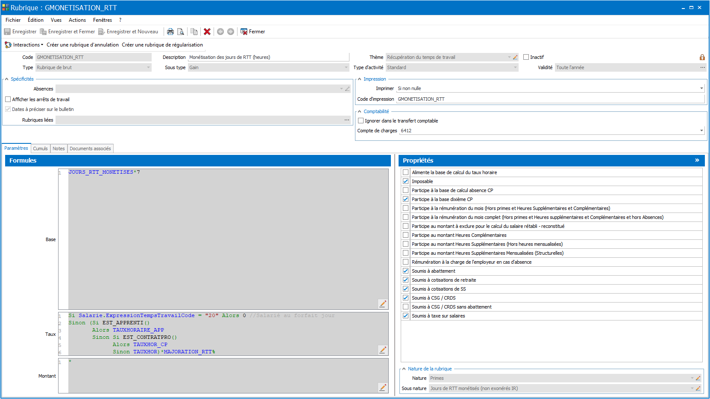Open the Imprimer dropdown
This screenshot has width=710, height=399.
[701, 88]
